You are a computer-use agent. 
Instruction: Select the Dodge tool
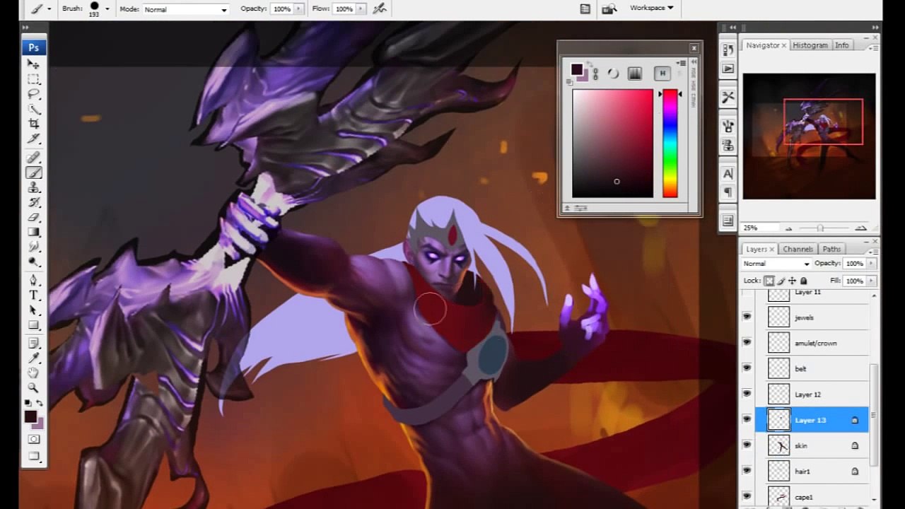33,262
